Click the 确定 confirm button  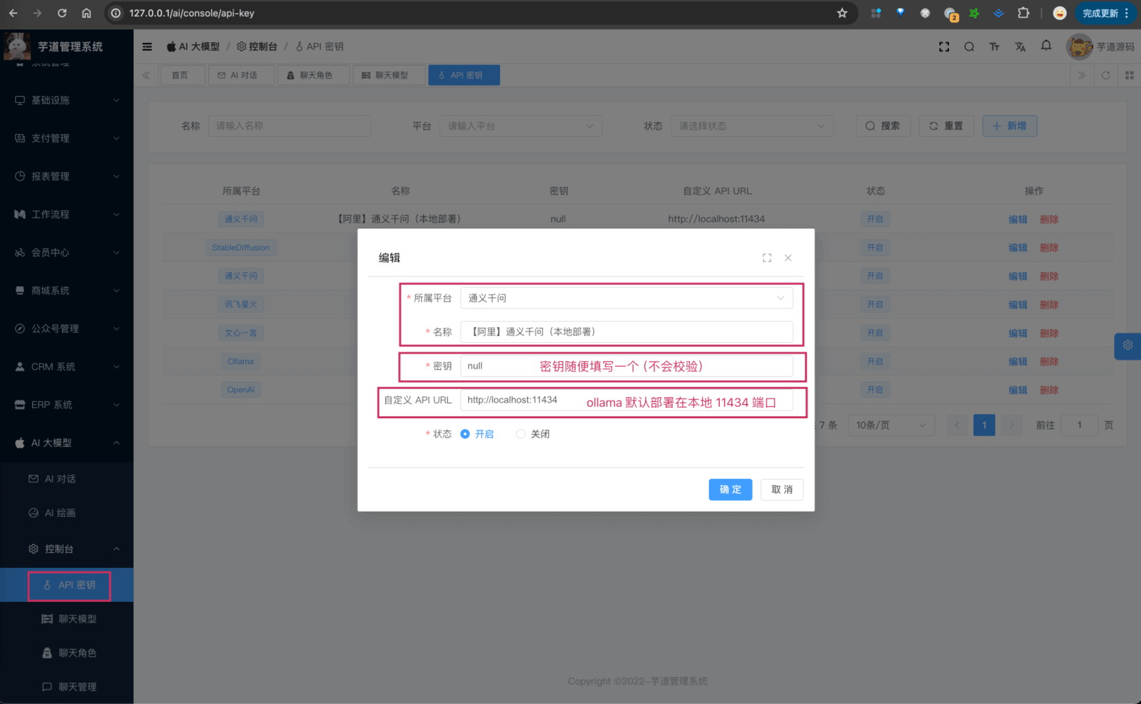730,489
